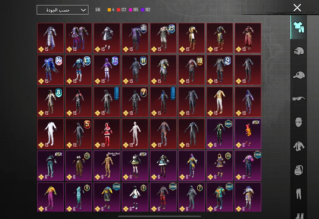
Task: Select the outfit with season badge 16
Action: point(135,38)
